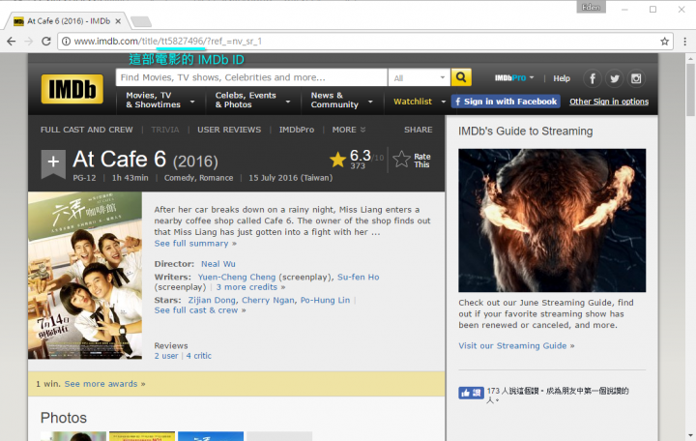Open Other Sign in options
Viewport: 696px width, 441px height.
tap(609, 102)
